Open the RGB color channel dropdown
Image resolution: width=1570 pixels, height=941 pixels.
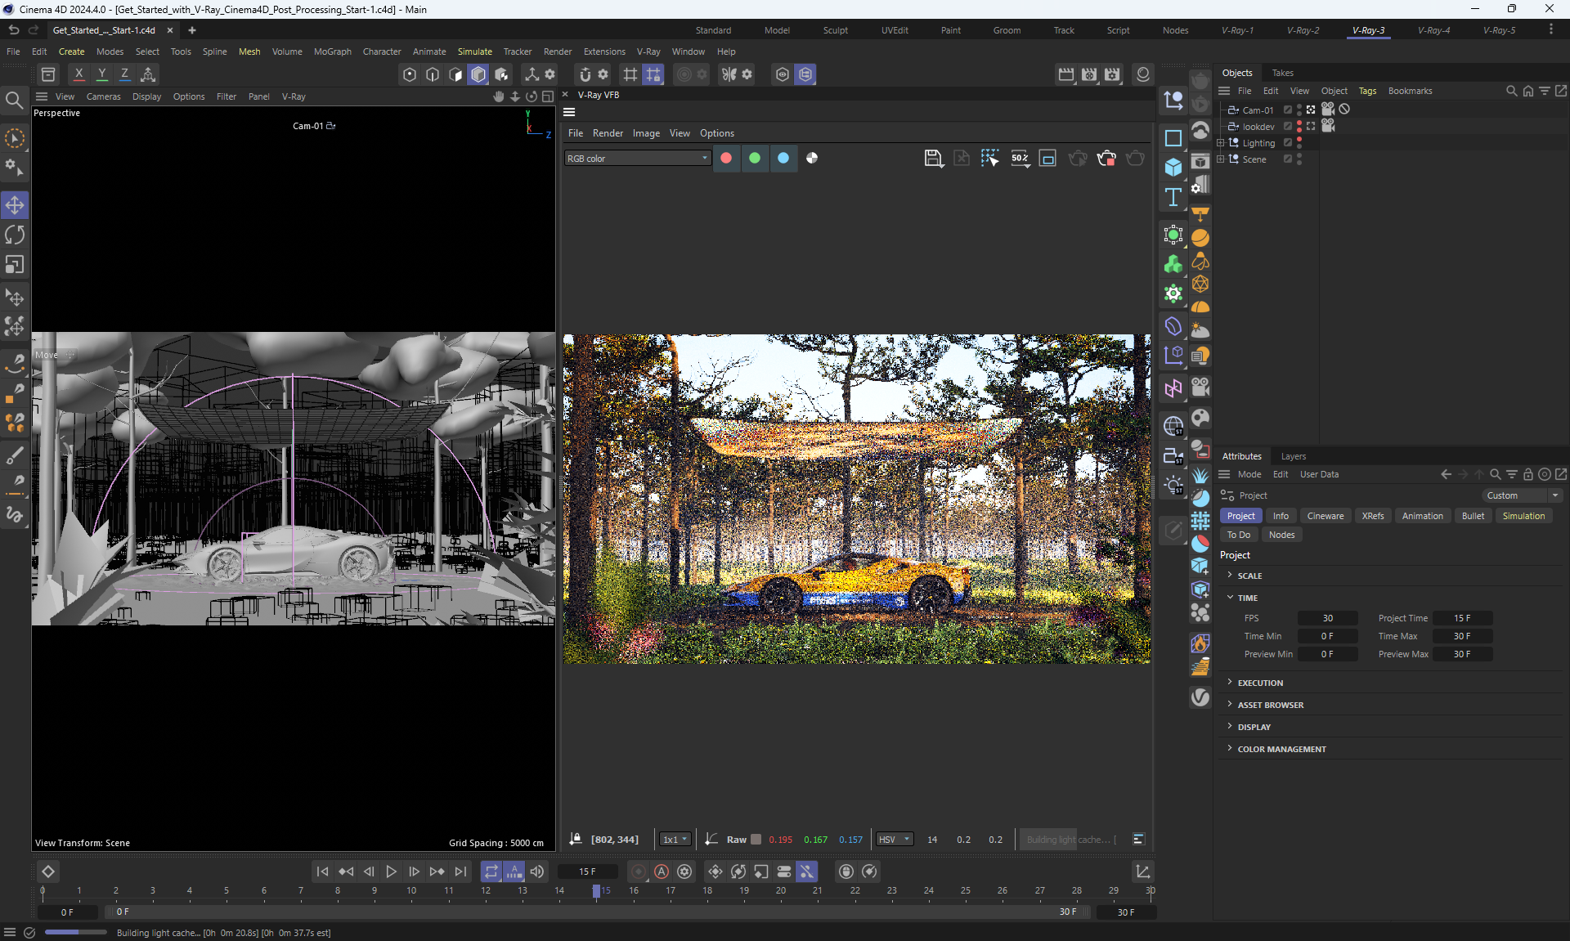pos(637,159)
